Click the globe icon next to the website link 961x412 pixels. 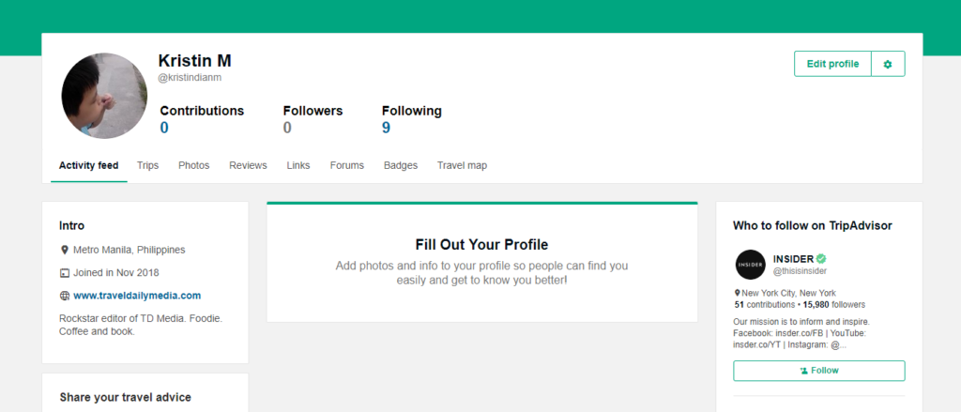coord(65,296)
